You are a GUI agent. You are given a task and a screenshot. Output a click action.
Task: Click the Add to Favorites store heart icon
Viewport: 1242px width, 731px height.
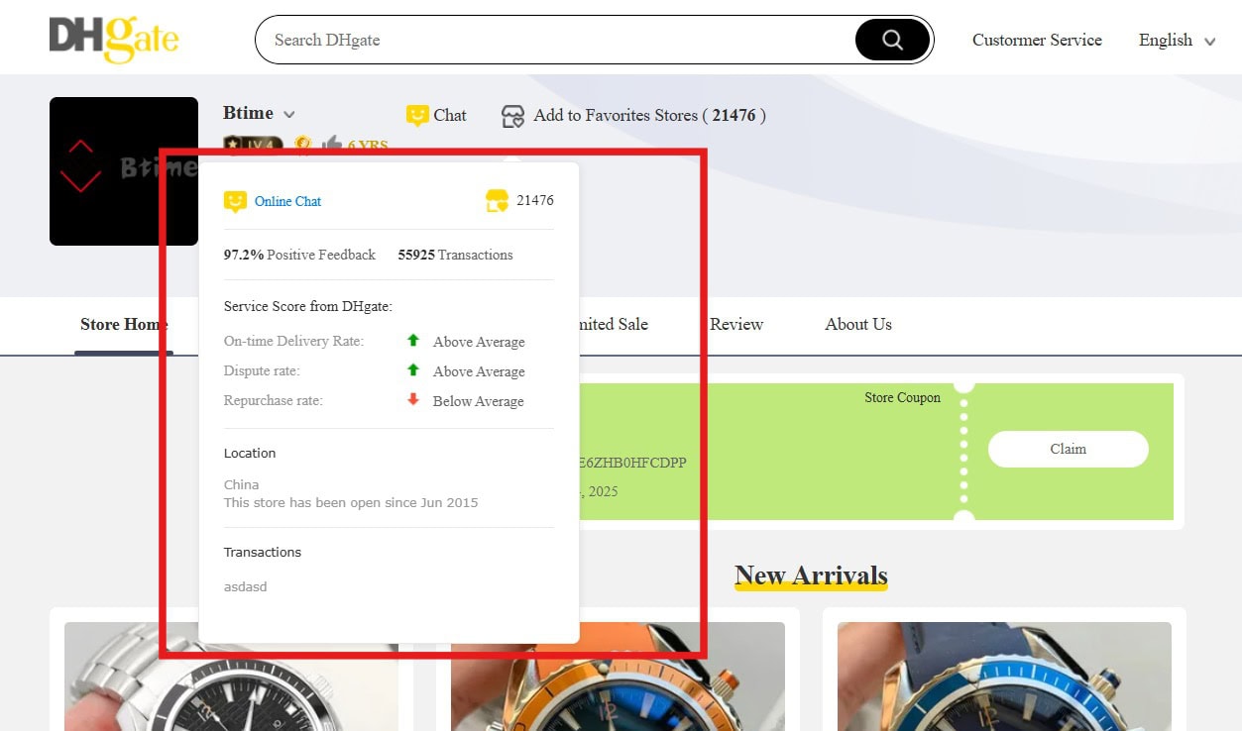[512, 117]
